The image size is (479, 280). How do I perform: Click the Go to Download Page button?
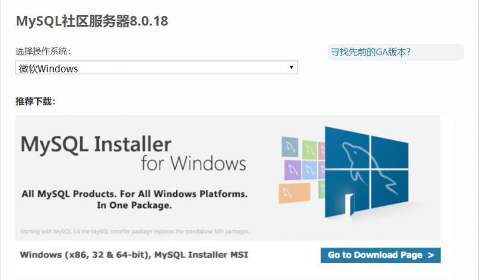pos(381,255)
